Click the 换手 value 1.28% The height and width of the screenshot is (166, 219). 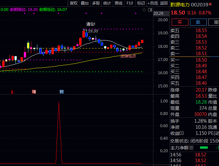pos(200,121)
